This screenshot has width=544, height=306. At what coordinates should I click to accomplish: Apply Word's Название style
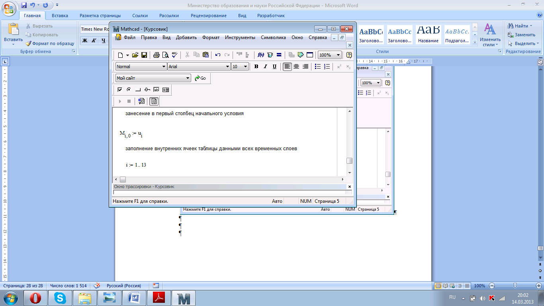tap(429, 34)
